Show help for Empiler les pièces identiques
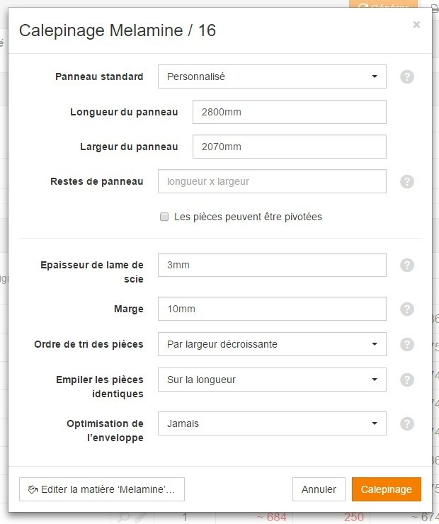439x524 pixels. pyautogui.click(x=407, y=380)
